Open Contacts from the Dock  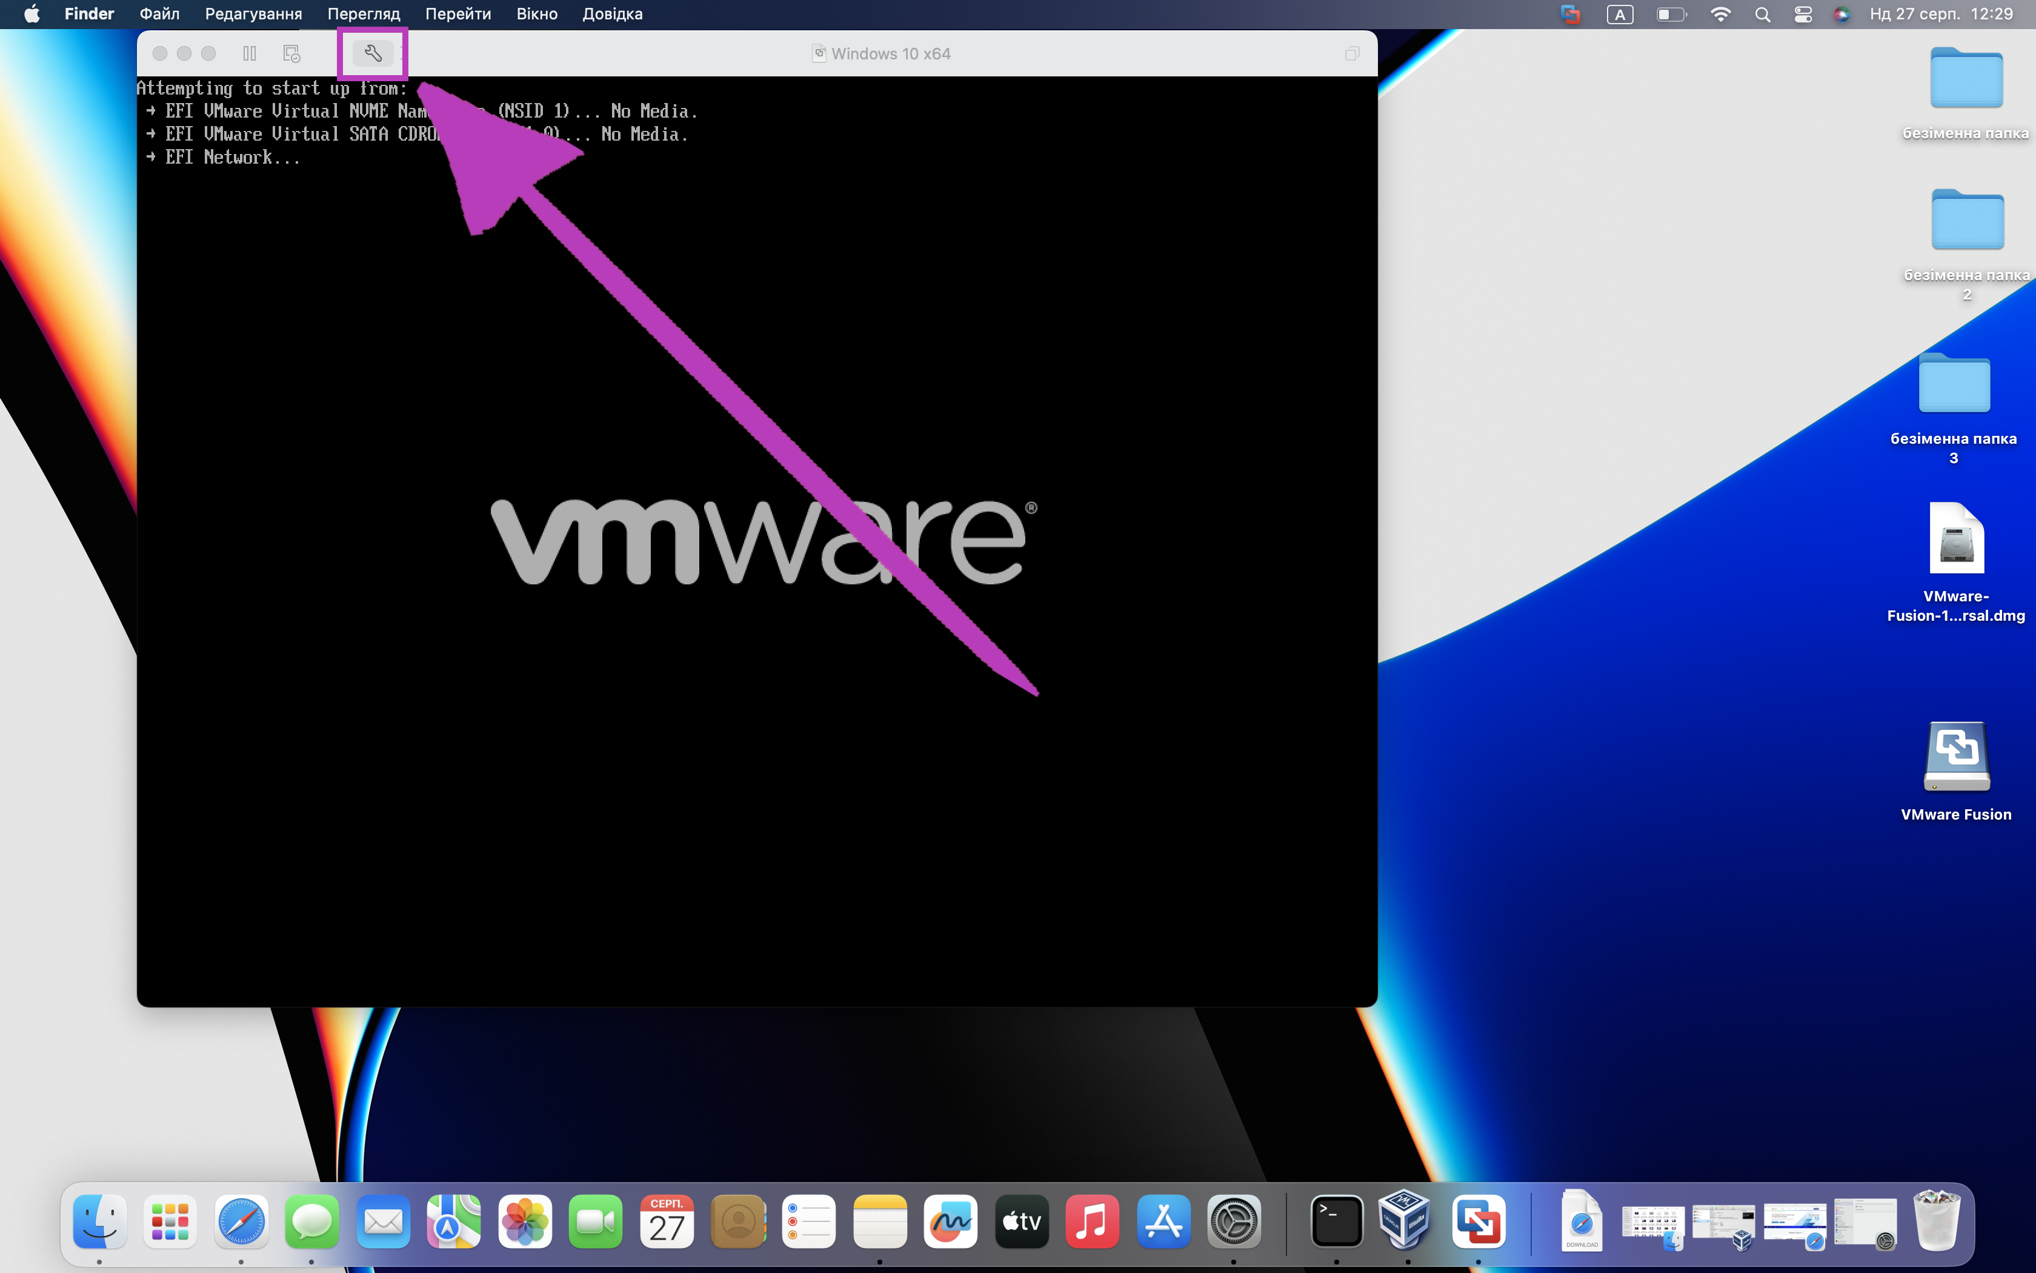(738, 1221)
